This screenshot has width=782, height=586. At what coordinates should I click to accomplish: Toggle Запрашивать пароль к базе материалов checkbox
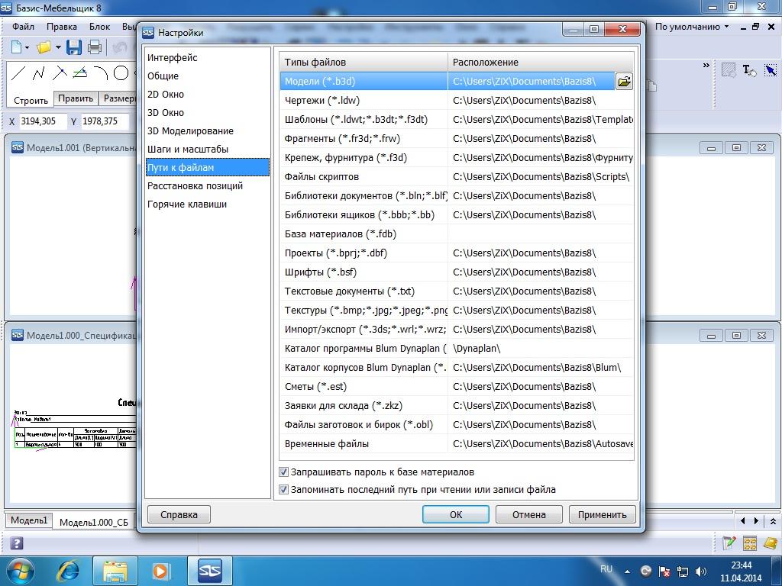(283, 472)
